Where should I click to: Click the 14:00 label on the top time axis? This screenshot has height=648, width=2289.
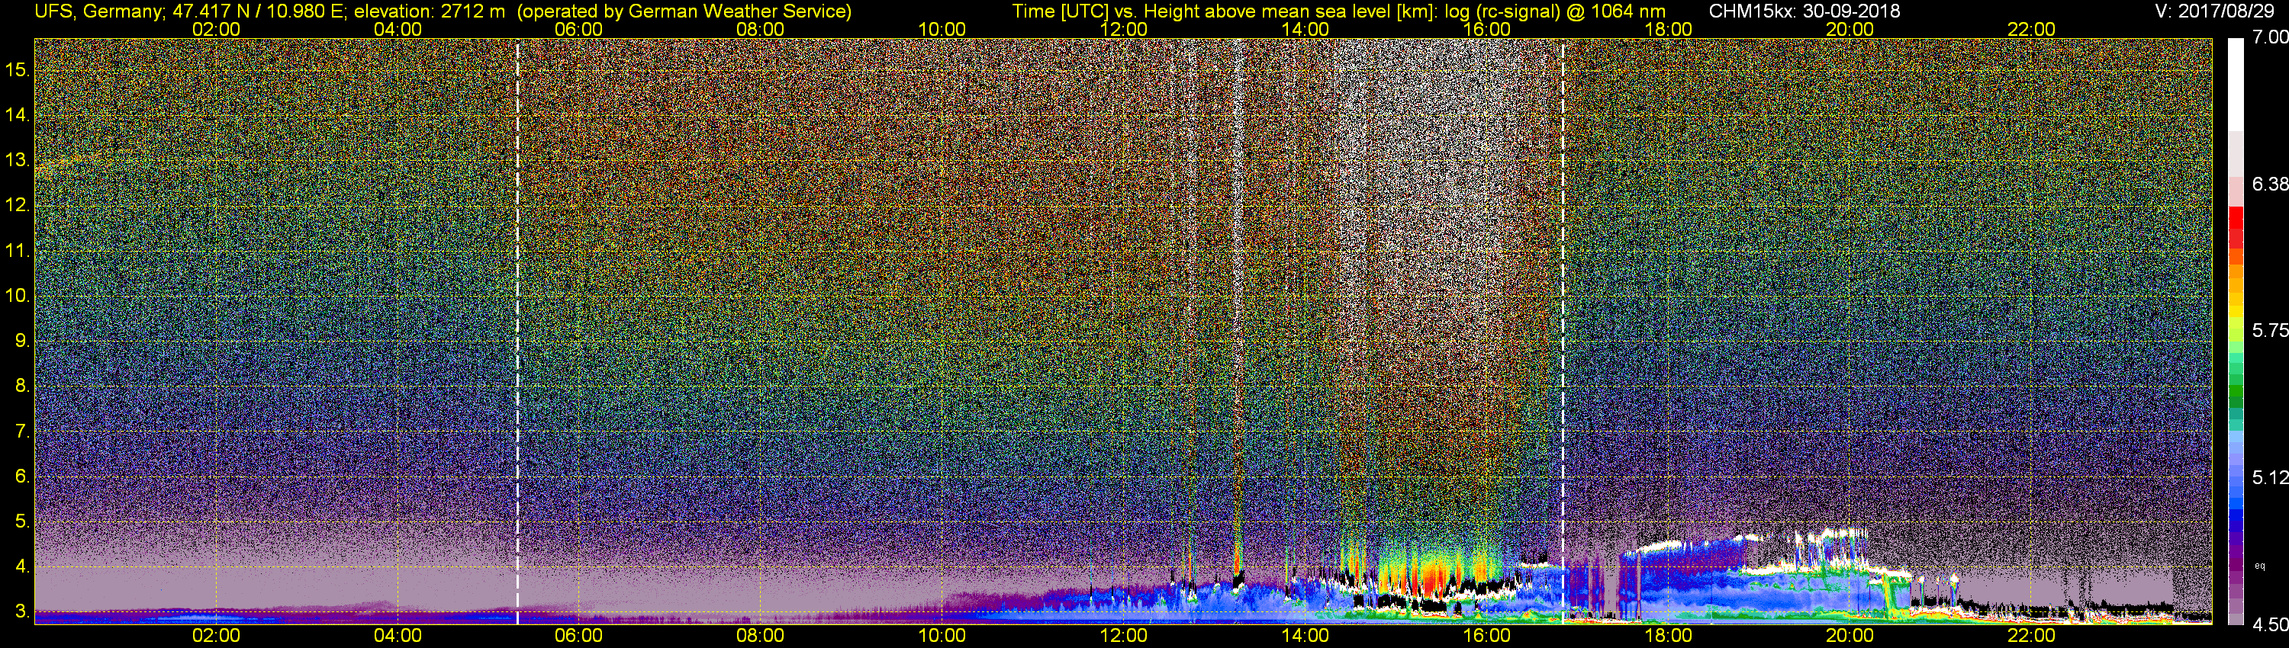1305,29
